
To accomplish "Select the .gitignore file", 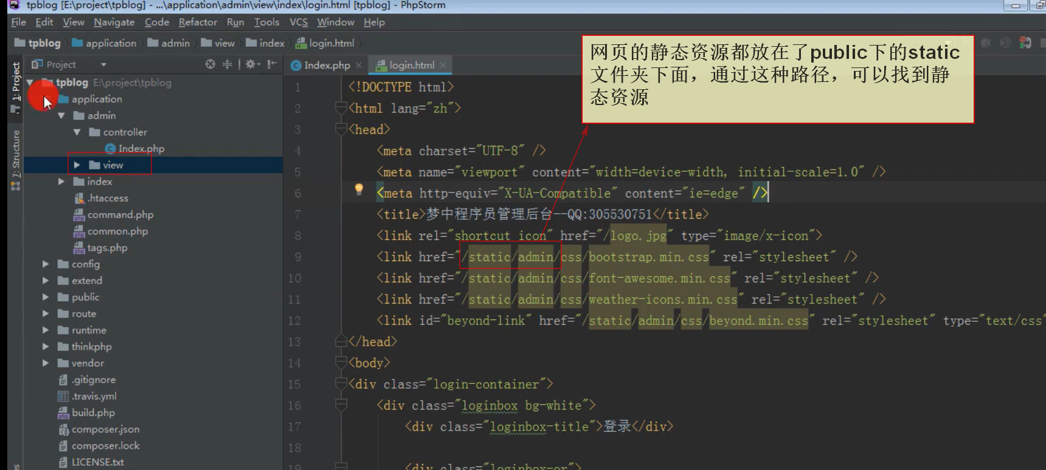I will tap(86, 380).
